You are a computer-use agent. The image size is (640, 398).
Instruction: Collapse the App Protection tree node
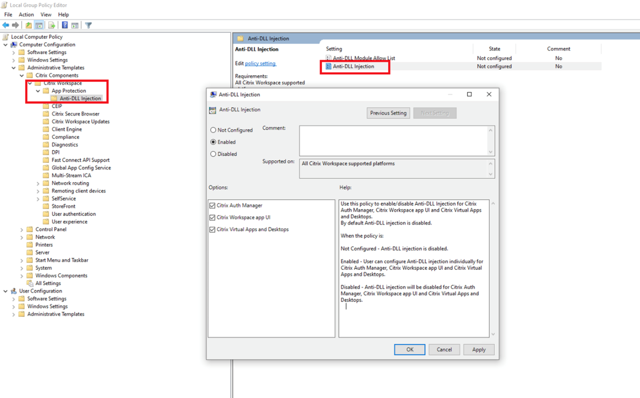click(38, 91)
